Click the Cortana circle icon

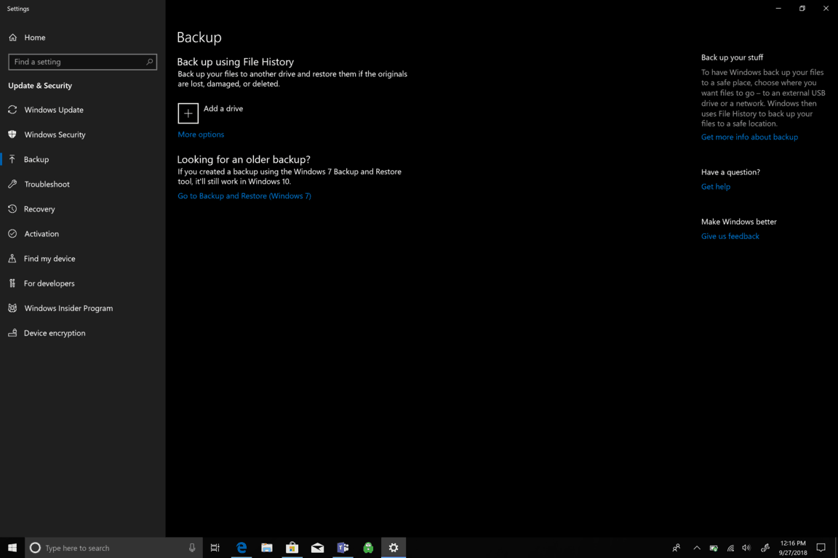[x=35, y=548]
